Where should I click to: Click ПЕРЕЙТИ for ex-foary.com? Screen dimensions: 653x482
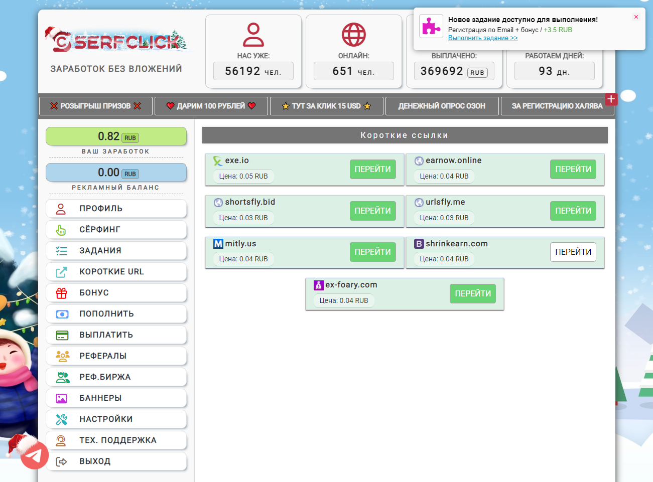click(x=473, y=294)
